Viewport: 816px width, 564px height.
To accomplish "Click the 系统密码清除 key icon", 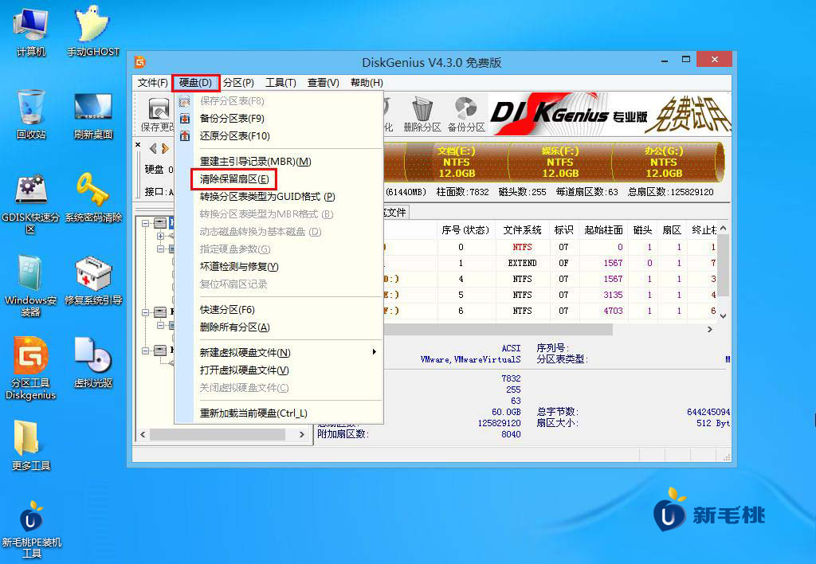I will coord(93,198).
